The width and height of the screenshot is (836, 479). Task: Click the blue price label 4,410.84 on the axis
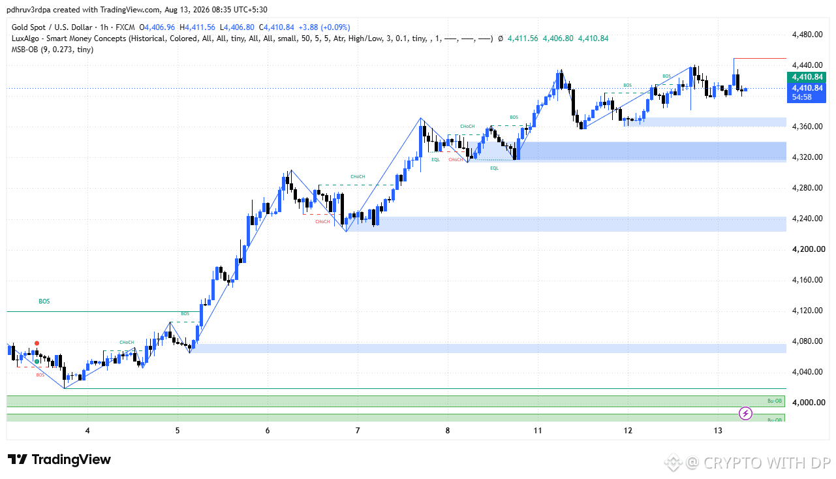pos(807,88)
